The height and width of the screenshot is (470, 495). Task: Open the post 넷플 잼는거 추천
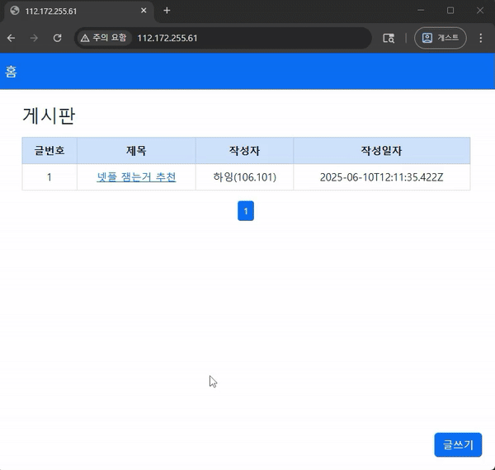point(136,177)
